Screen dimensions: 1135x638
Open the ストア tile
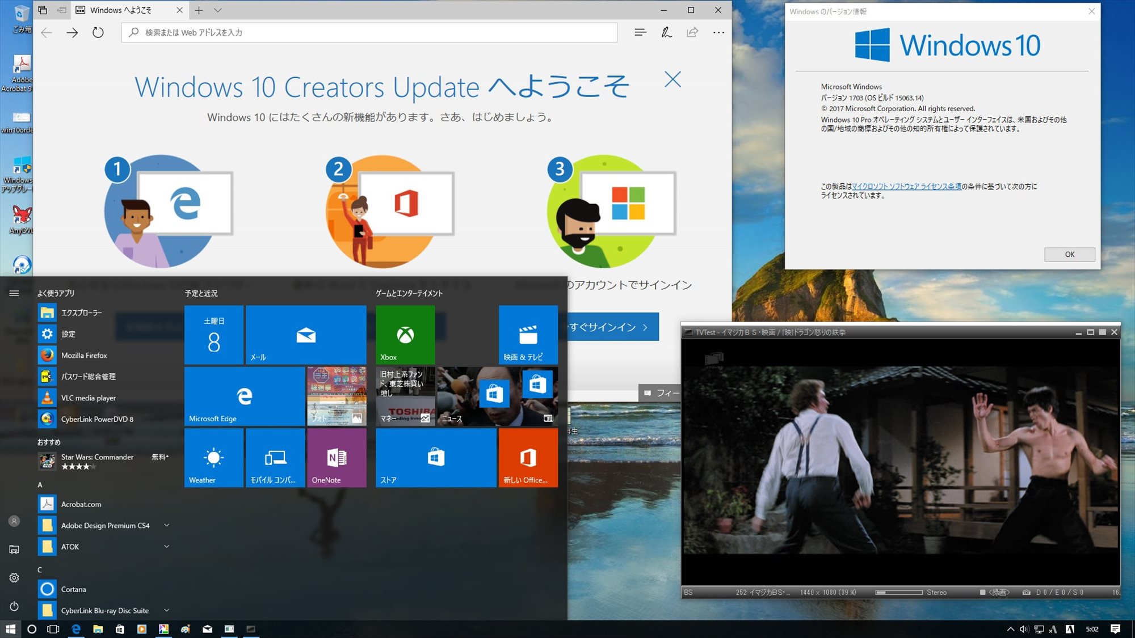click(436, 458)
